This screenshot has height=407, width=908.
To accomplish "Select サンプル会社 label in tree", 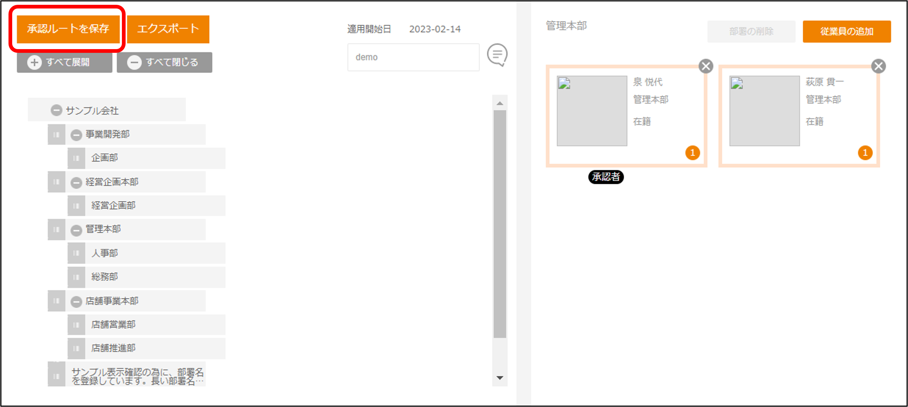I will click(x=92, y=110).
